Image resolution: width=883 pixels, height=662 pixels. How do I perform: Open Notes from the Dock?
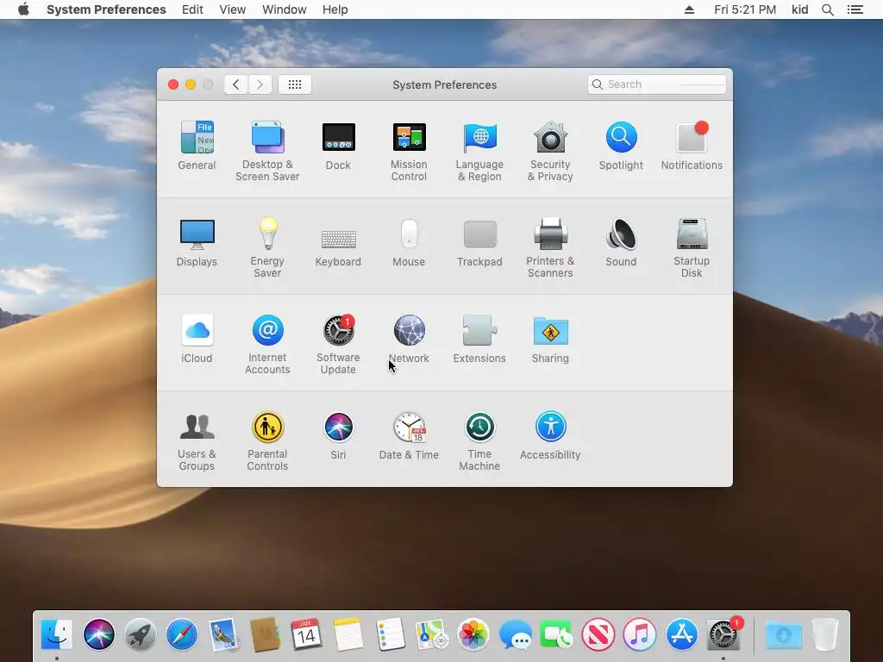click(348, 635)
